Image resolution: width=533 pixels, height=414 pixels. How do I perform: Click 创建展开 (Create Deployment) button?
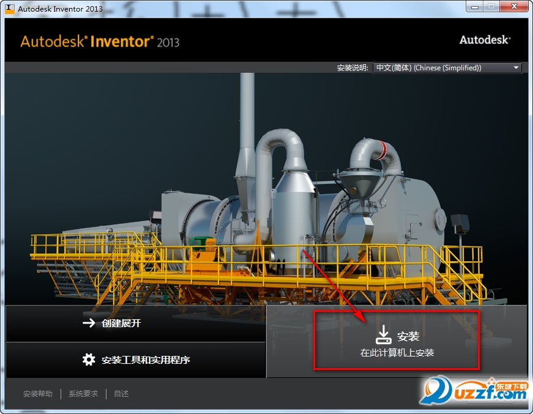[135, 323]
